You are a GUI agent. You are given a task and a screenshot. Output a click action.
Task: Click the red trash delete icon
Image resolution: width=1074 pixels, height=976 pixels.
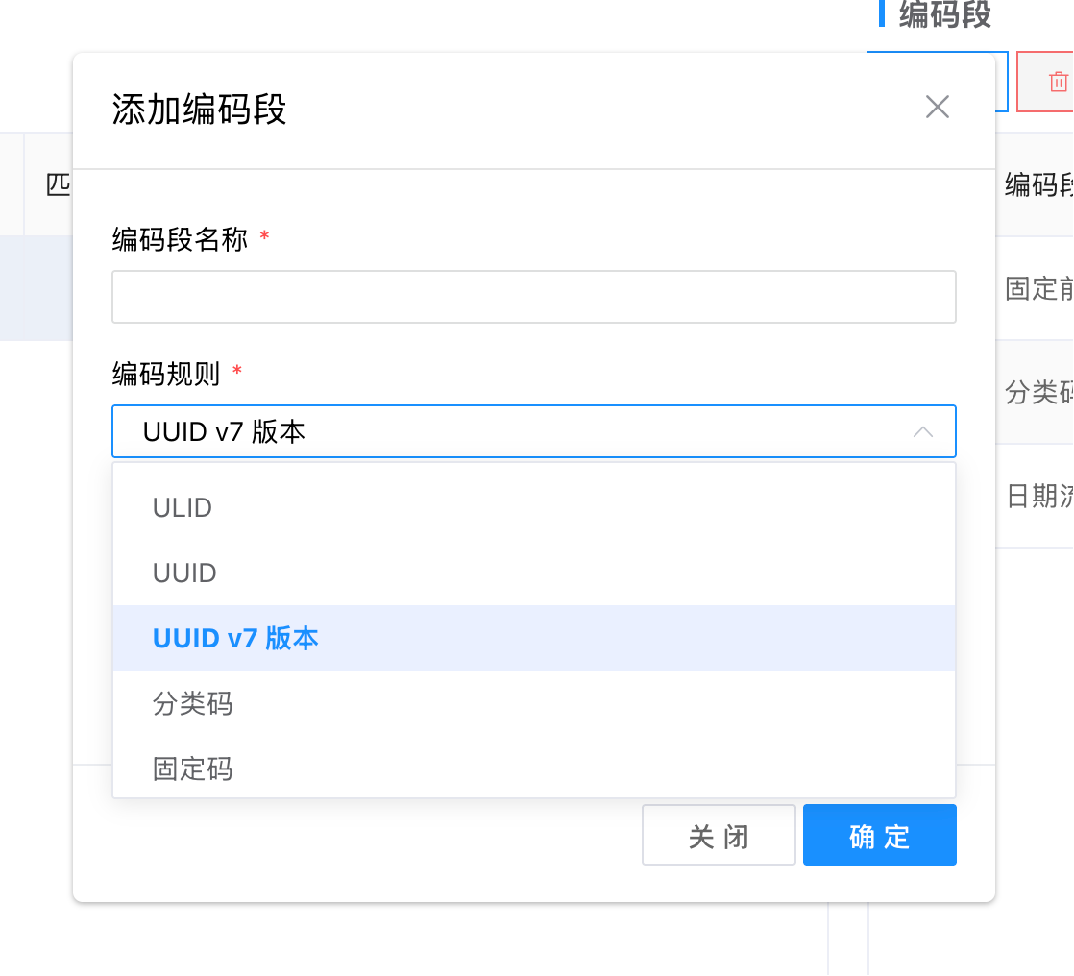click(x=1058, y=82)
